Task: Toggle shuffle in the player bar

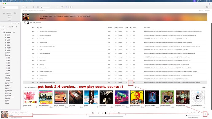Action: coord(114,113)
